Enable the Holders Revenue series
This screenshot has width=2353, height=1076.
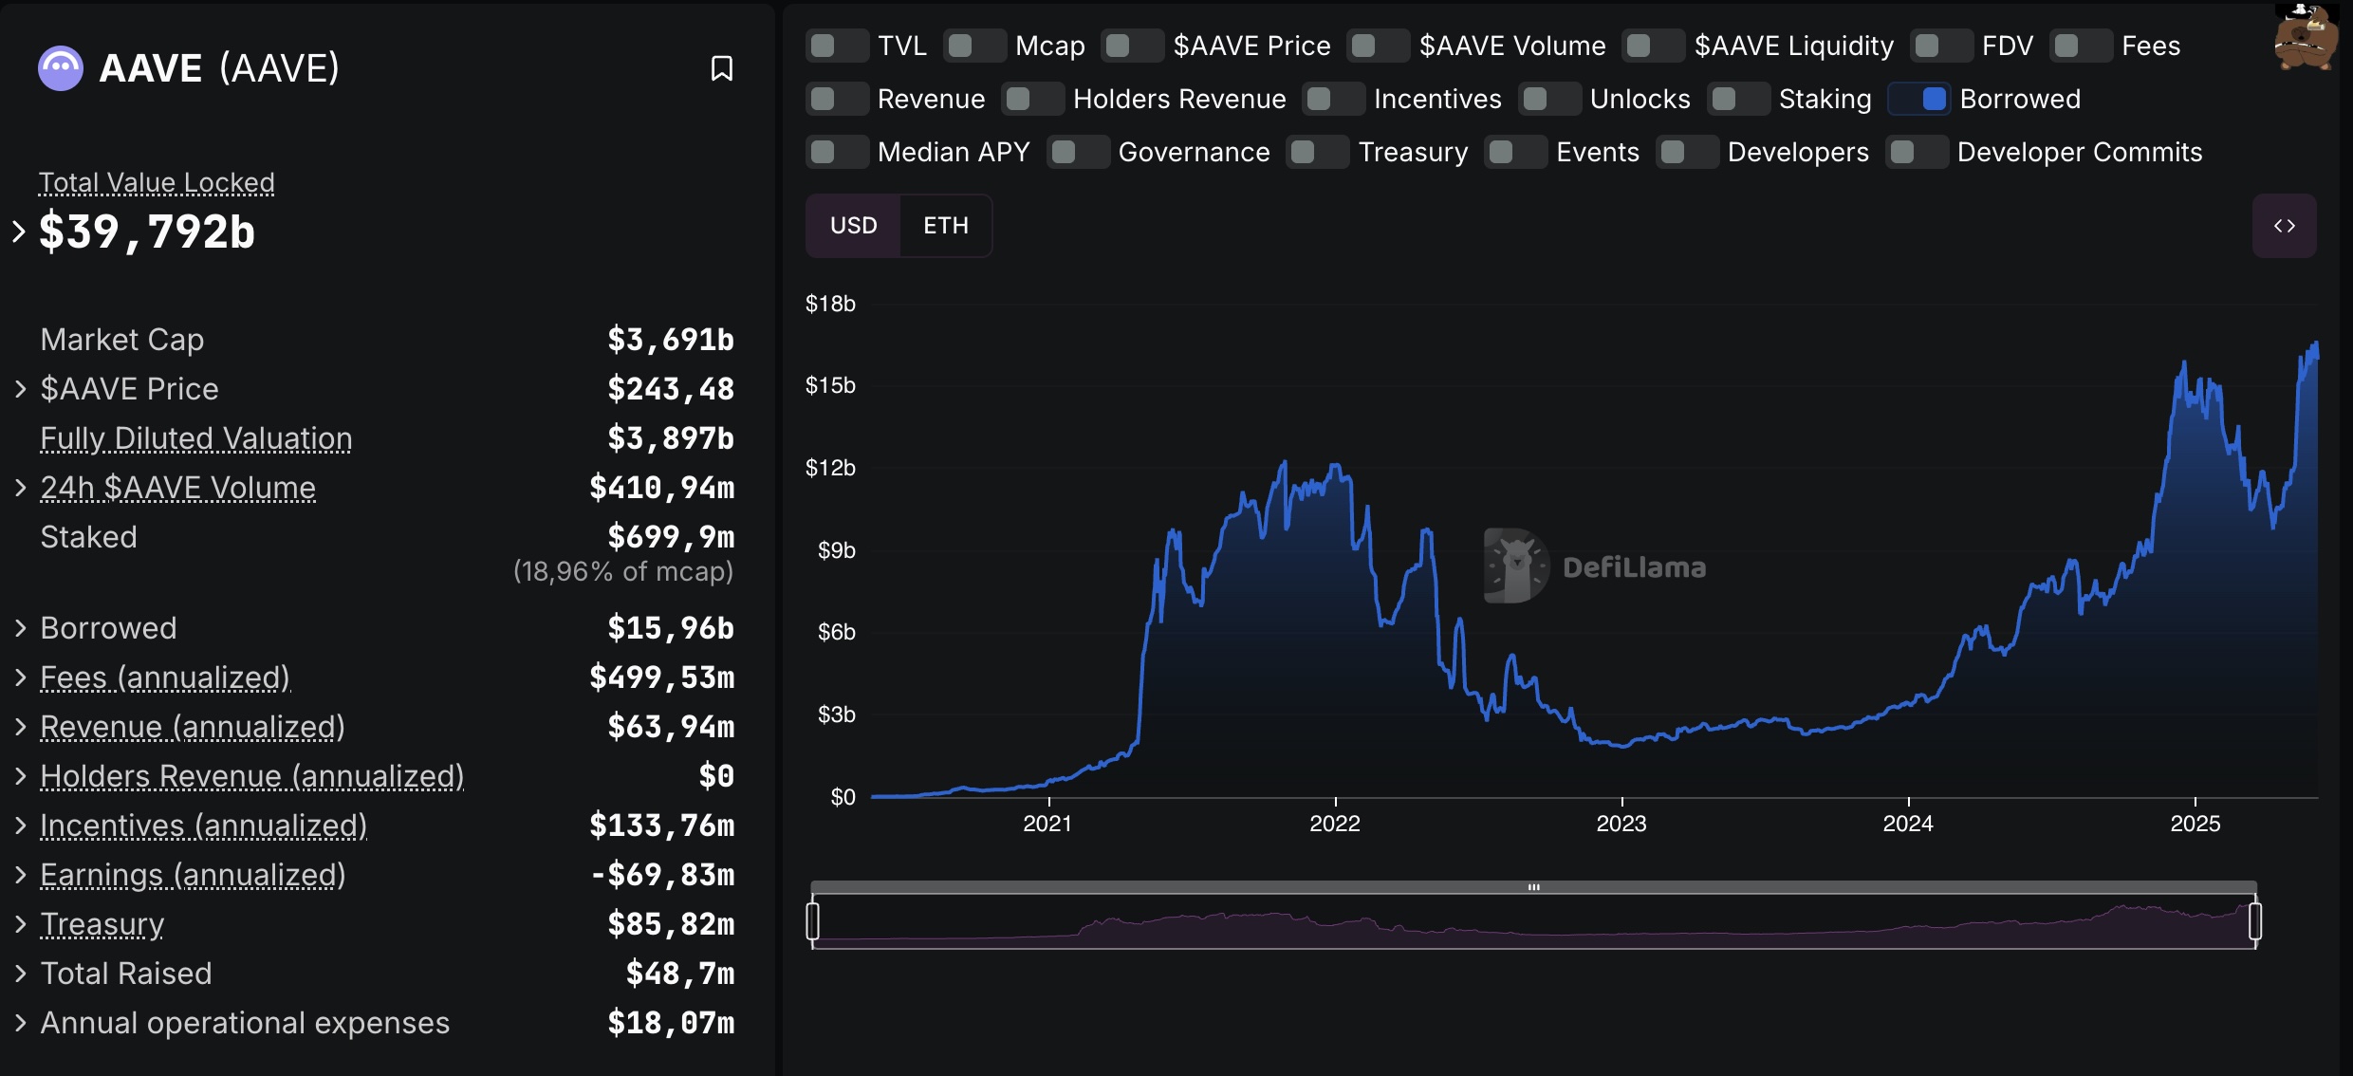[x=1033, y=99]
